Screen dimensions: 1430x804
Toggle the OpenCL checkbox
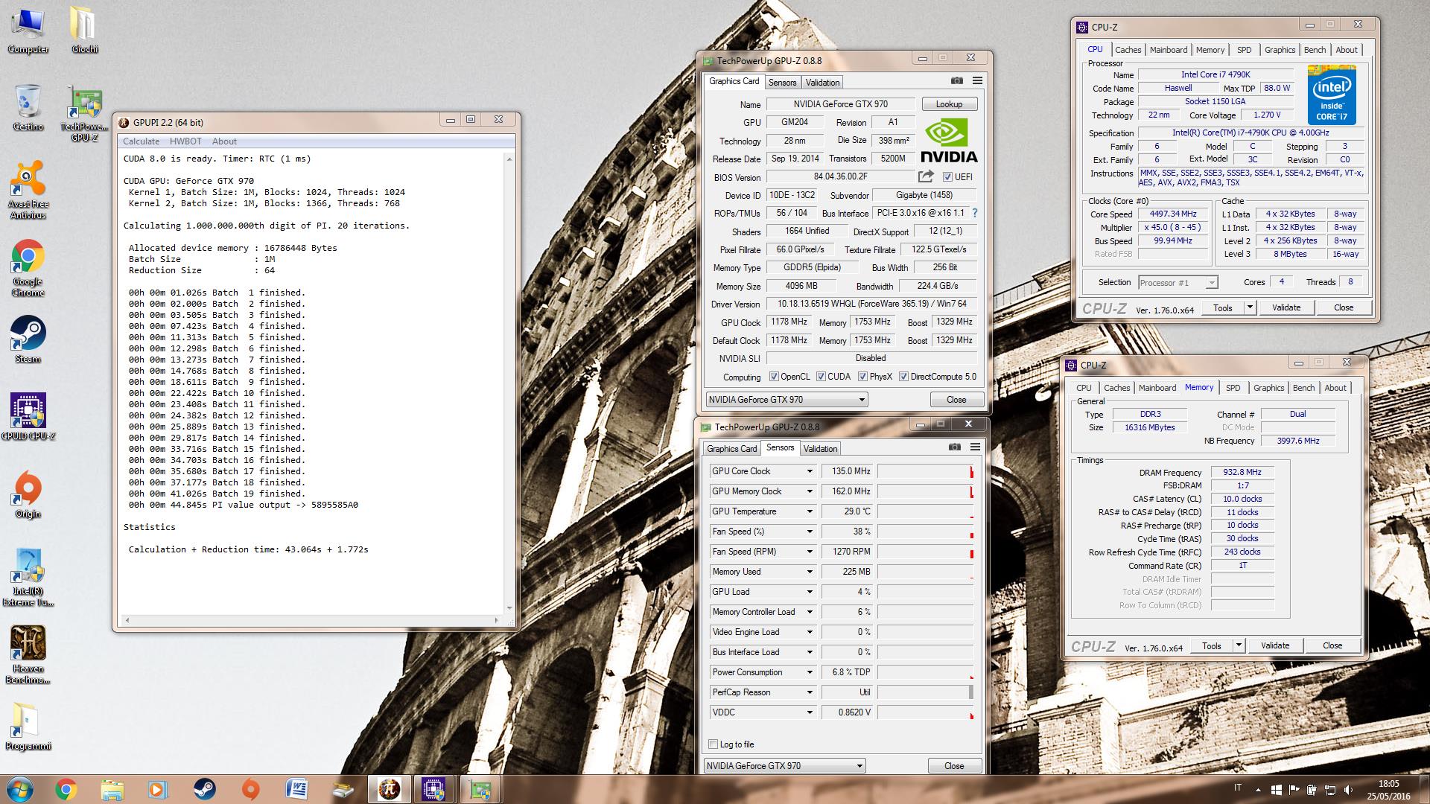tap(774, 377)
